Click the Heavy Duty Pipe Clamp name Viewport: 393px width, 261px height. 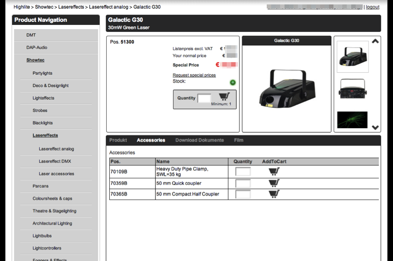pyautogui.click(x=182, y=172)
